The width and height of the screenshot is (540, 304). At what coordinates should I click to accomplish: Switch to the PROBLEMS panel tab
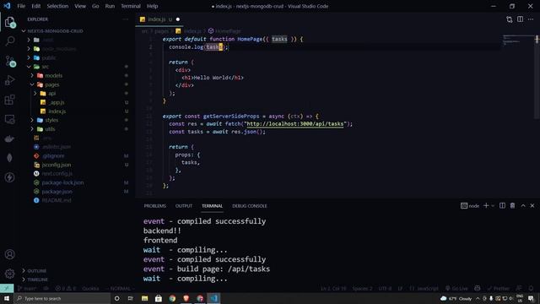coord(155,206)
